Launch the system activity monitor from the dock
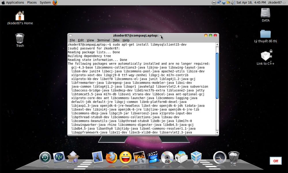 click(59, 157)
